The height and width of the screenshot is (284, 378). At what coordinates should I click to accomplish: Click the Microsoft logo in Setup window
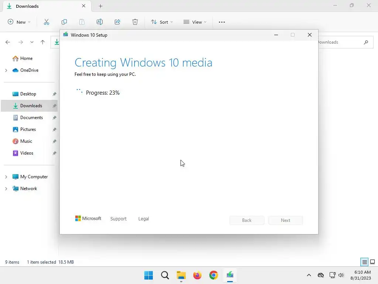88,219
